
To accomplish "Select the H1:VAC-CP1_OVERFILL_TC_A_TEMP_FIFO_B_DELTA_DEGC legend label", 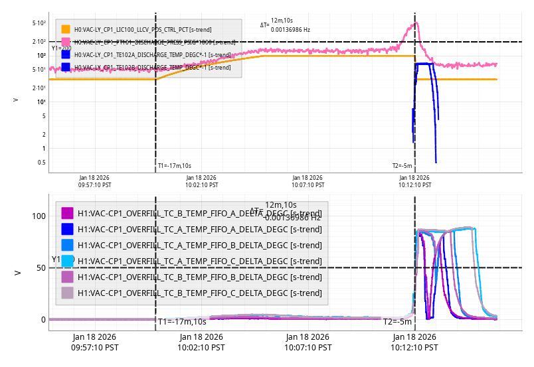I will tap(199, 245).
